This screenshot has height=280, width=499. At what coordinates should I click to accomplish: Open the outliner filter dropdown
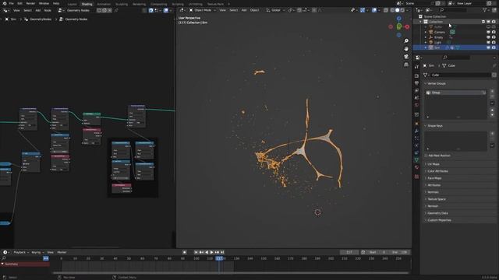(486, 10)
